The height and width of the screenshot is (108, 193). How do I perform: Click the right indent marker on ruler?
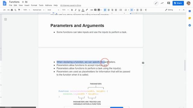pos(131,13)
